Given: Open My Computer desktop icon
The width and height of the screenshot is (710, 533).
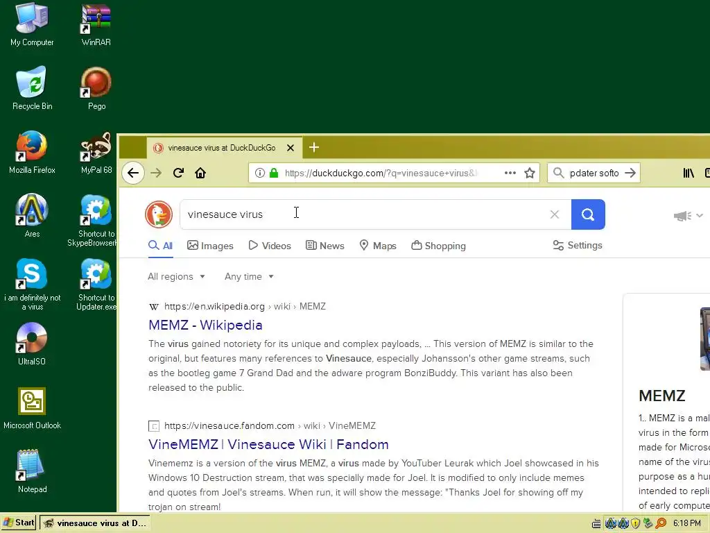Looking at the screenshot, I should click(x=32, y=25).
